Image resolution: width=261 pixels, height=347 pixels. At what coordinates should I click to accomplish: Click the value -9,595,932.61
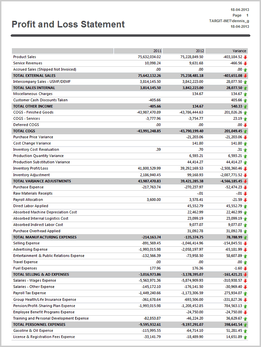[x=150, y=325]
